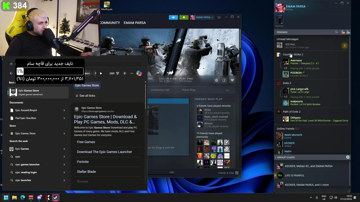This screenshot has height=202, width=360.
Task: Expand Epic Games Store store result
Action: [64, 134]
